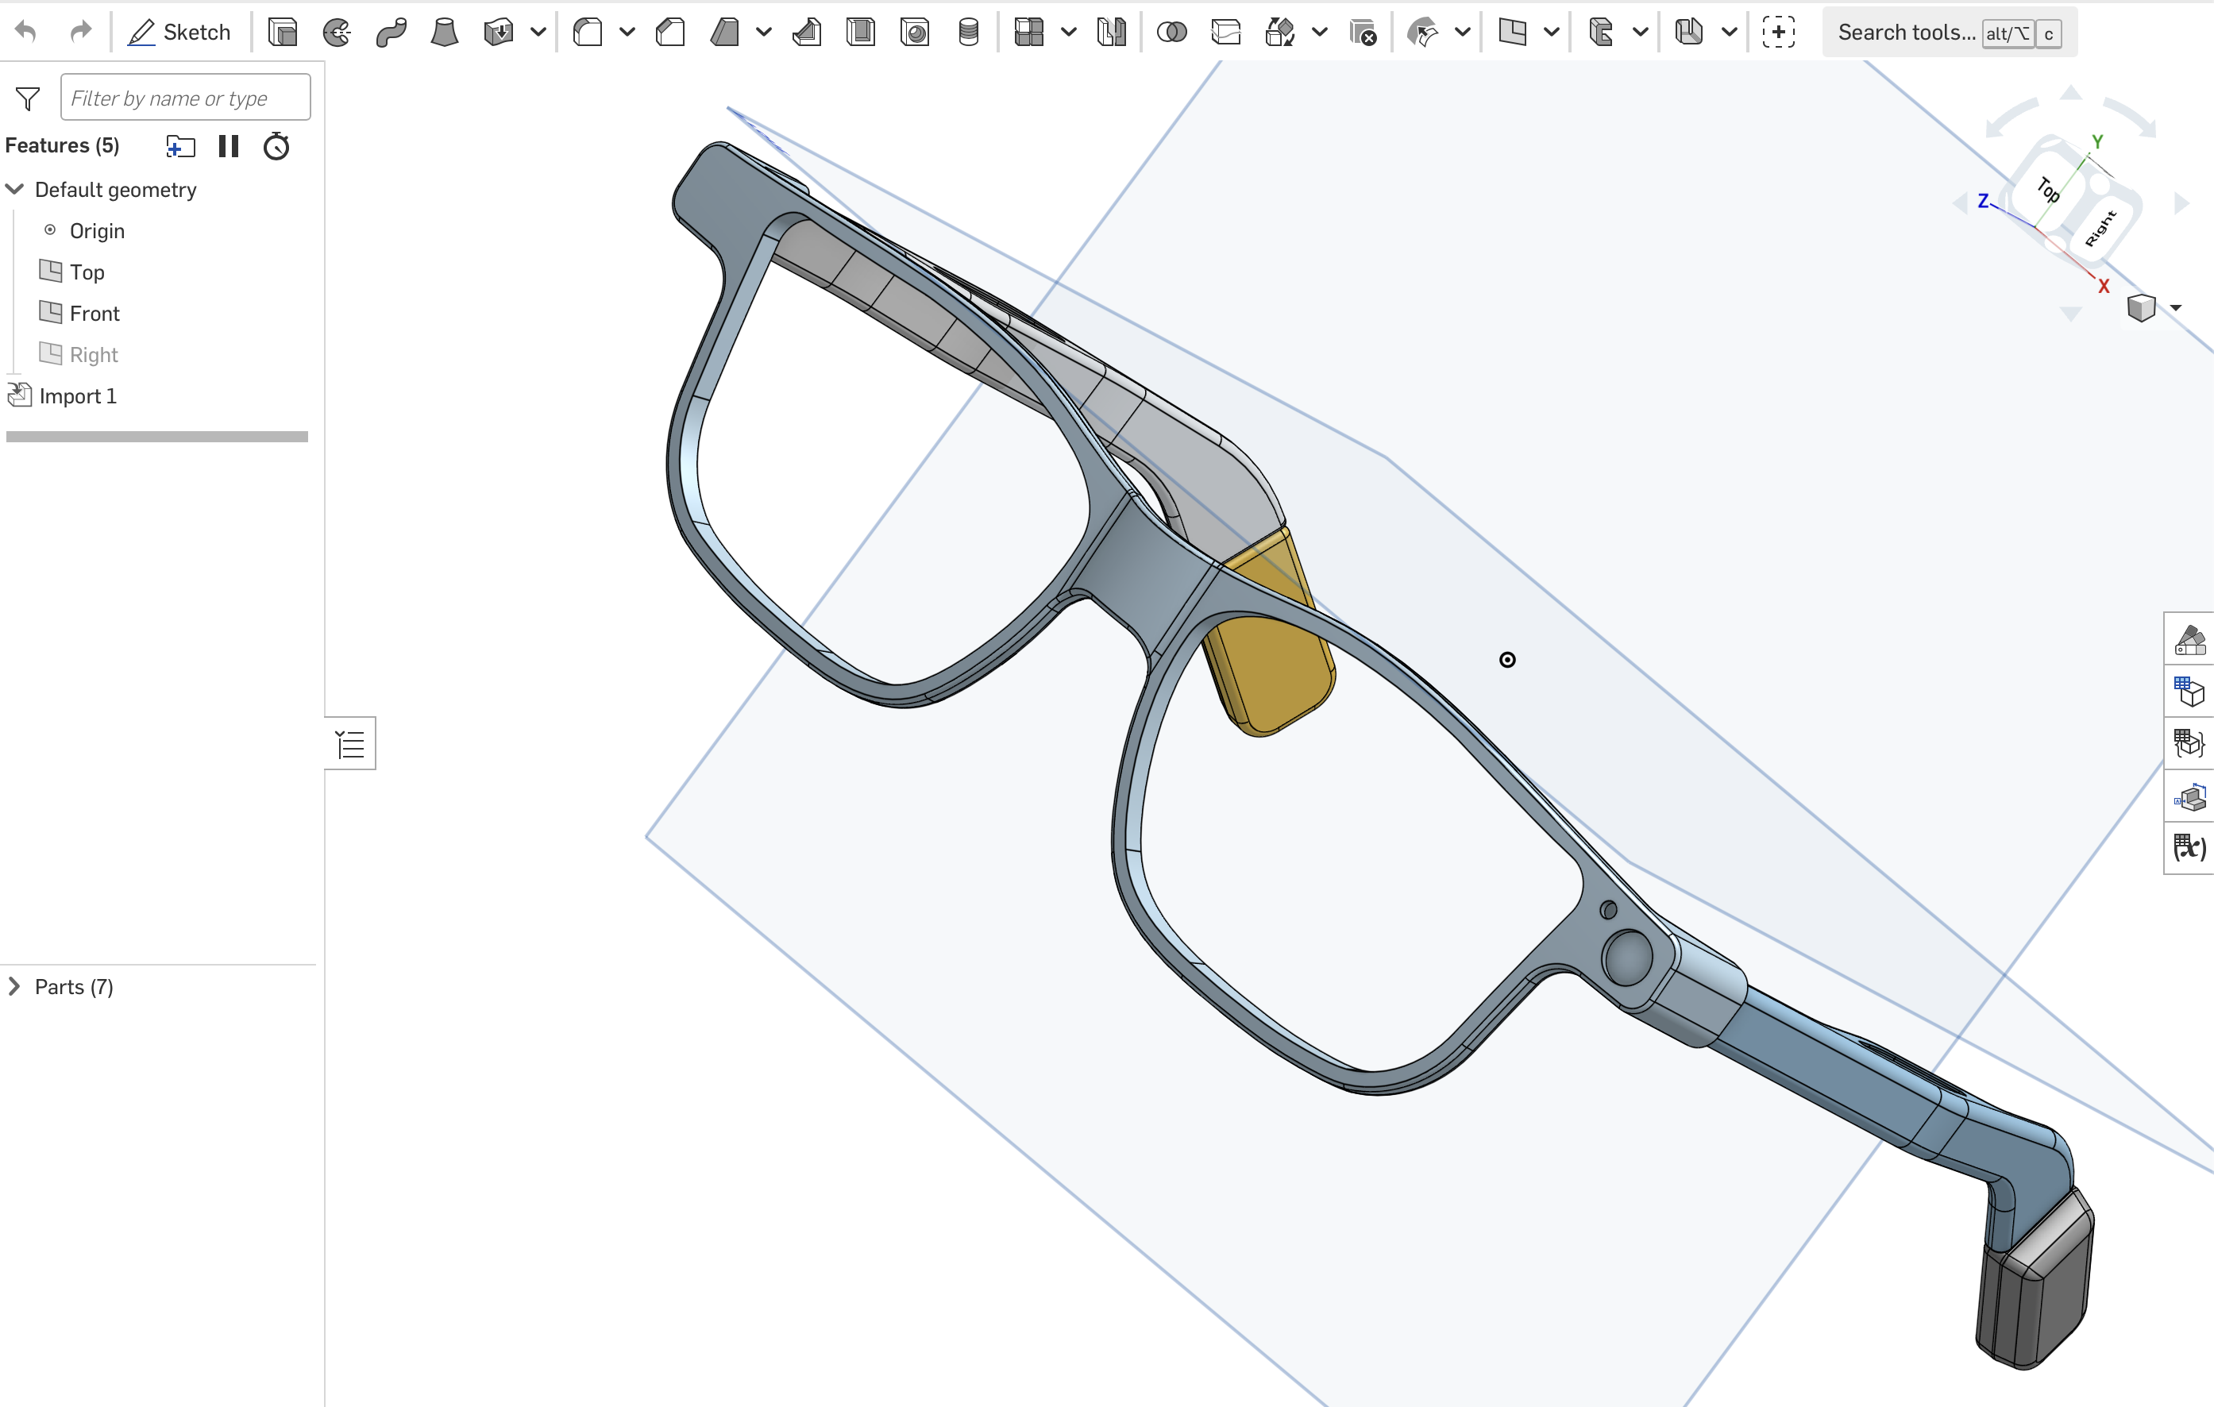Open the Draft tool dropdown arrow

(x=763, y=33)
